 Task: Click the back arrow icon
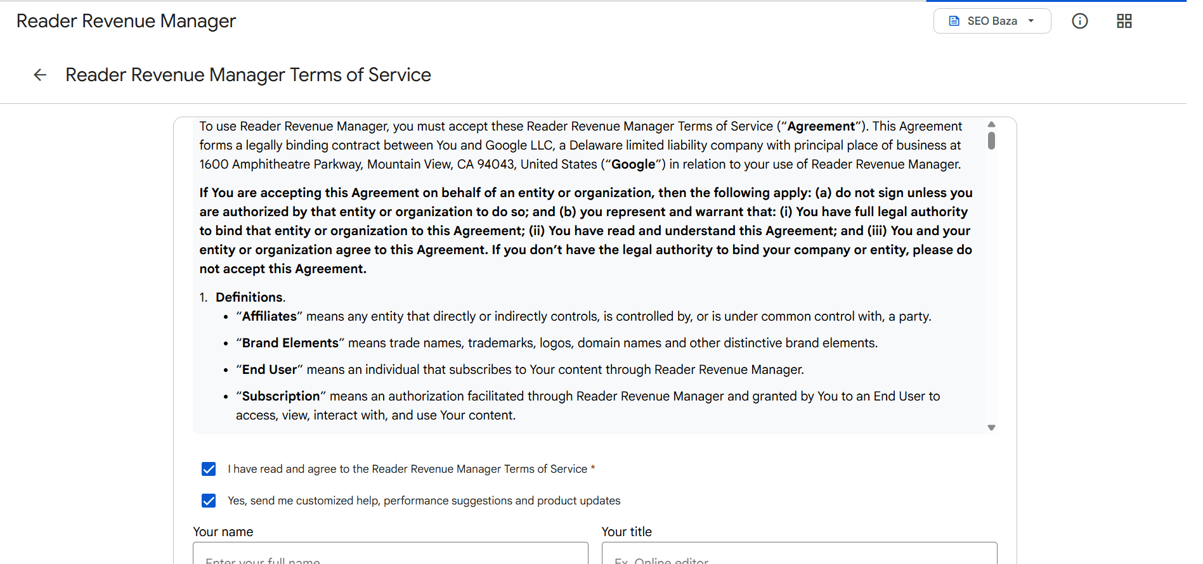40,75
